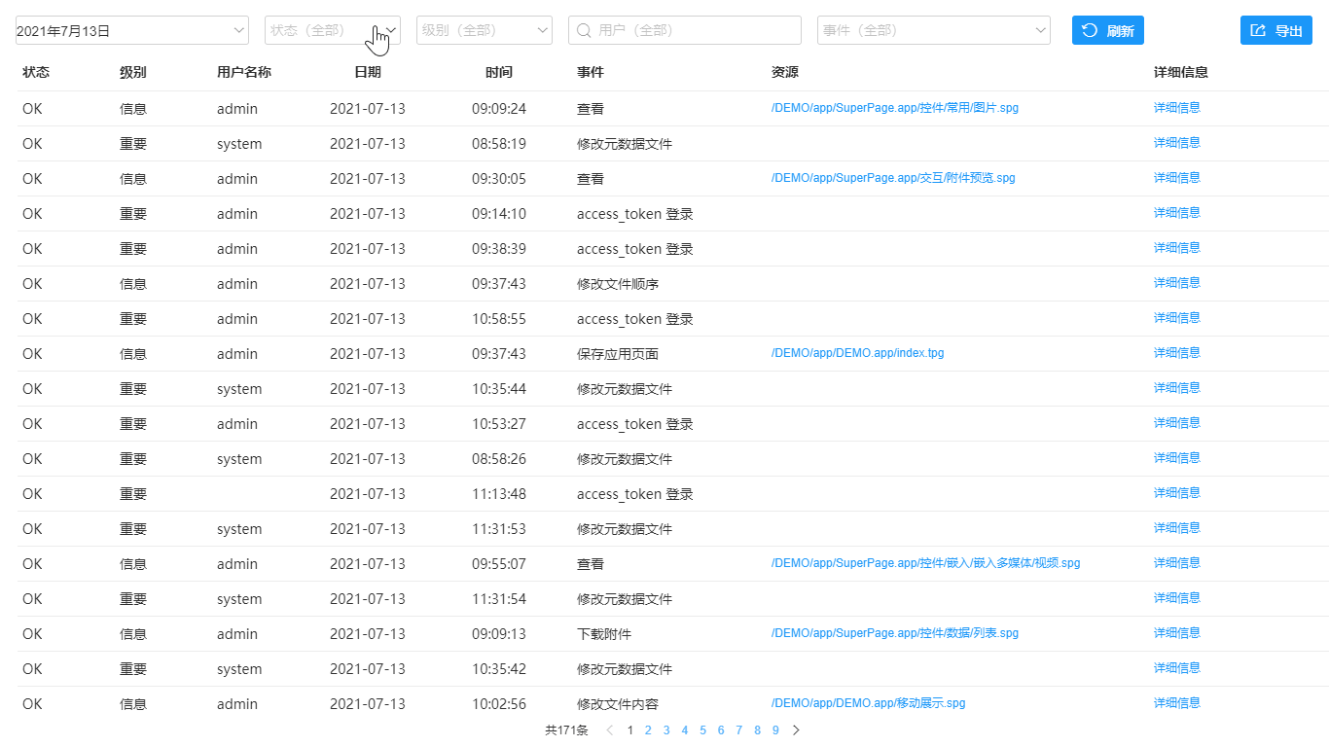View 详细信息 for the first log entry

pyautogui.click(x=1175, y=107)
